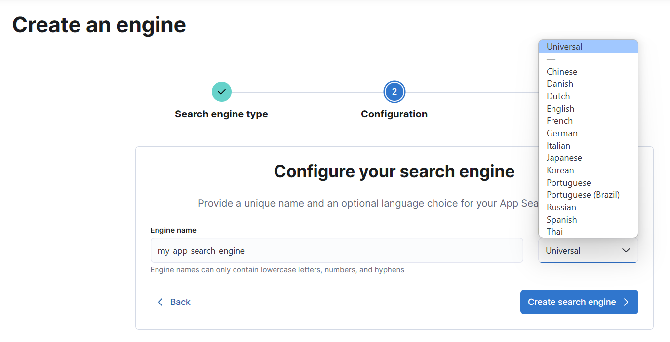Click the language dropdown chevron arrow

(x=626, y=250)
